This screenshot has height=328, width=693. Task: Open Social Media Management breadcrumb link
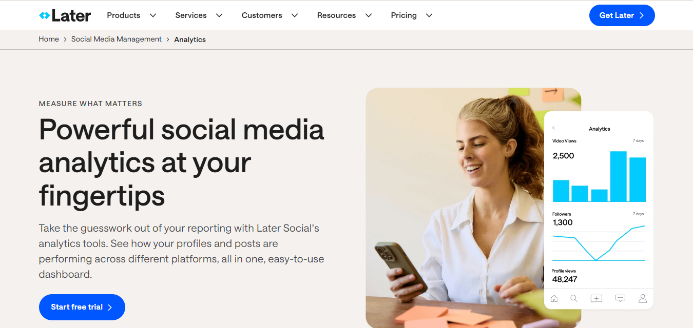pyautogui.click(x=117, y=39)
